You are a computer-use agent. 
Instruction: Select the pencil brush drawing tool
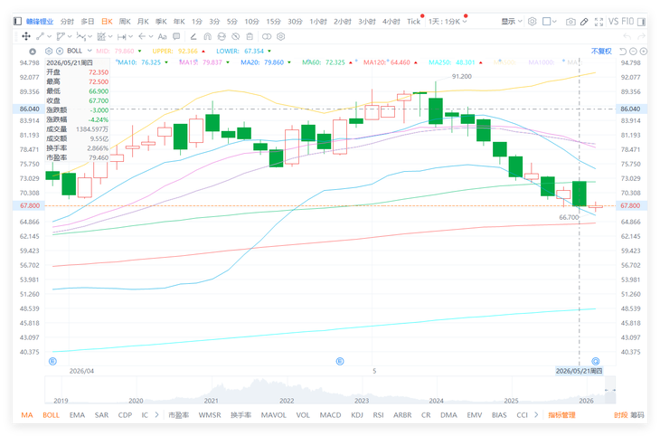tap(193, 37)
